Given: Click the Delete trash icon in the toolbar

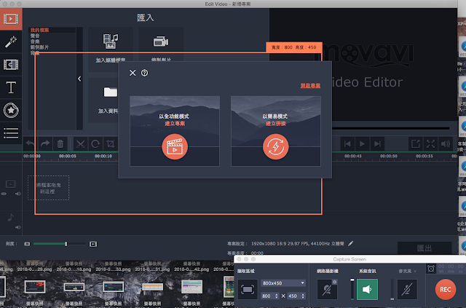Looking at the screenshot, I should tap(60, 144).
